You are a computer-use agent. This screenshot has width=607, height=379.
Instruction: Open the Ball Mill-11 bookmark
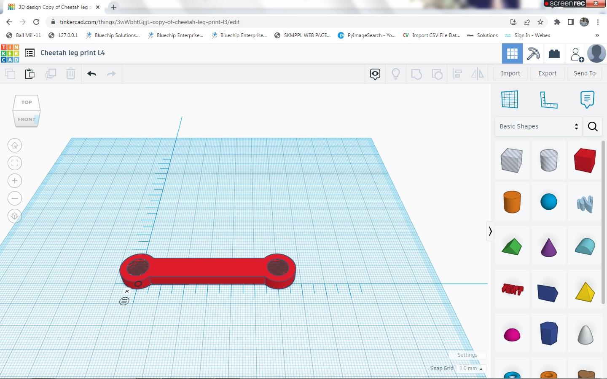tap(24, 35)
